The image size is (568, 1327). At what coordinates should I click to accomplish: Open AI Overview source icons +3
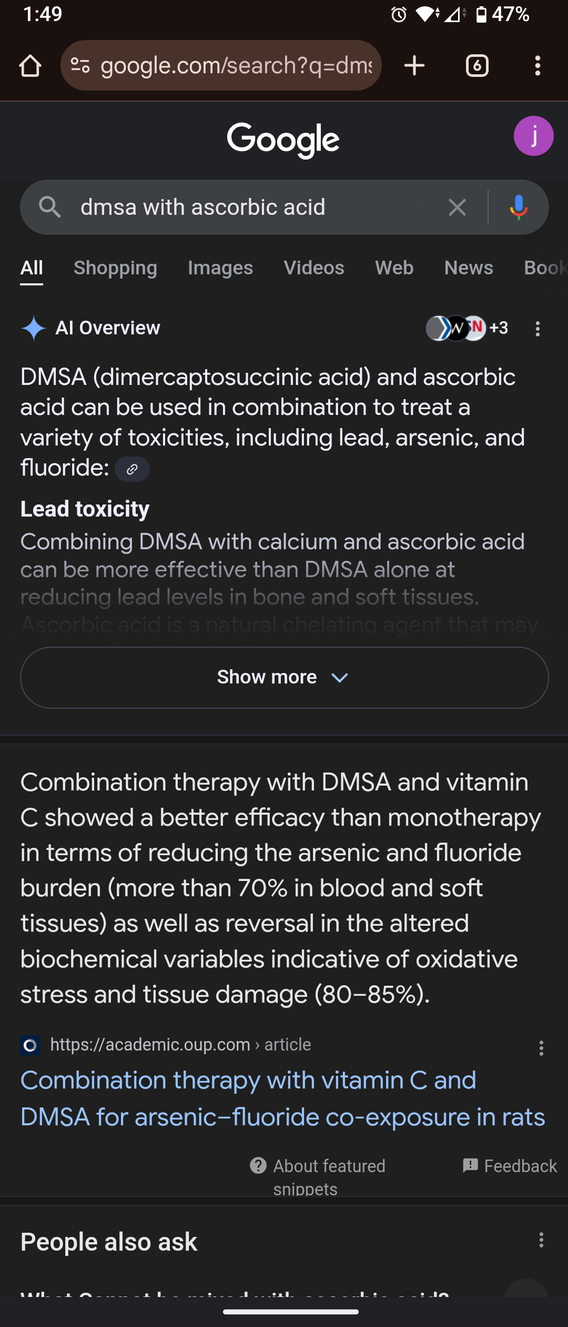click(x=467, y=328)
